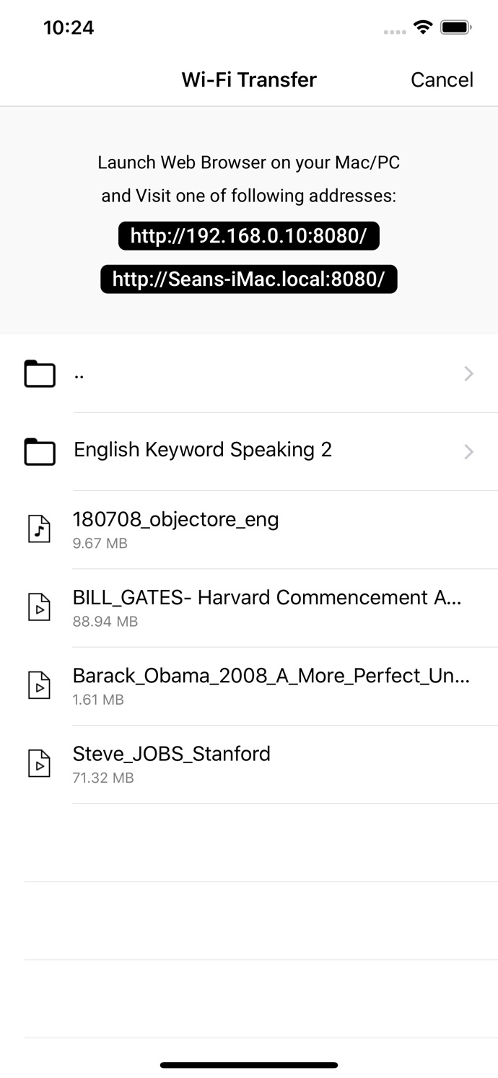
Task: Tap the battery indicator icon
Action: [456, 27]
